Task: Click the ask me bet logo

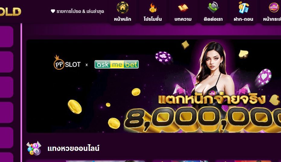Action: pos(117,64)
